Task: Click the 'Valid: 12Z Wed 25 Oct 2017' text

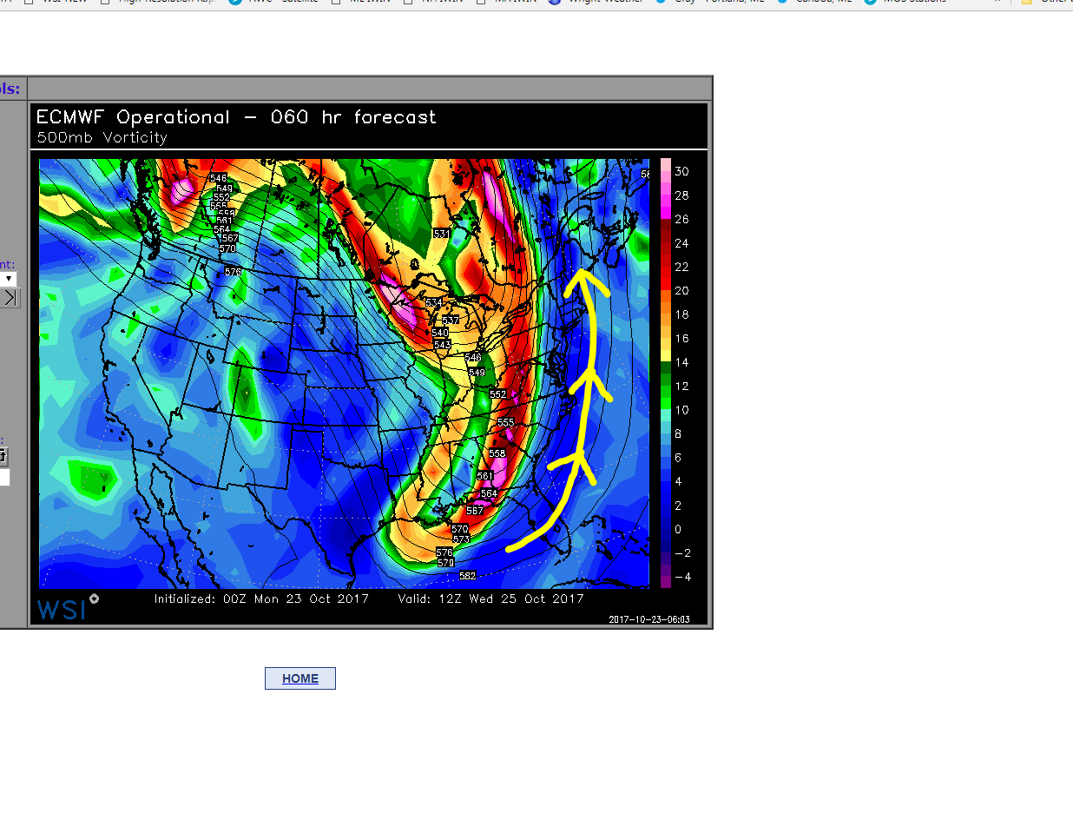Action: point(490,598)
